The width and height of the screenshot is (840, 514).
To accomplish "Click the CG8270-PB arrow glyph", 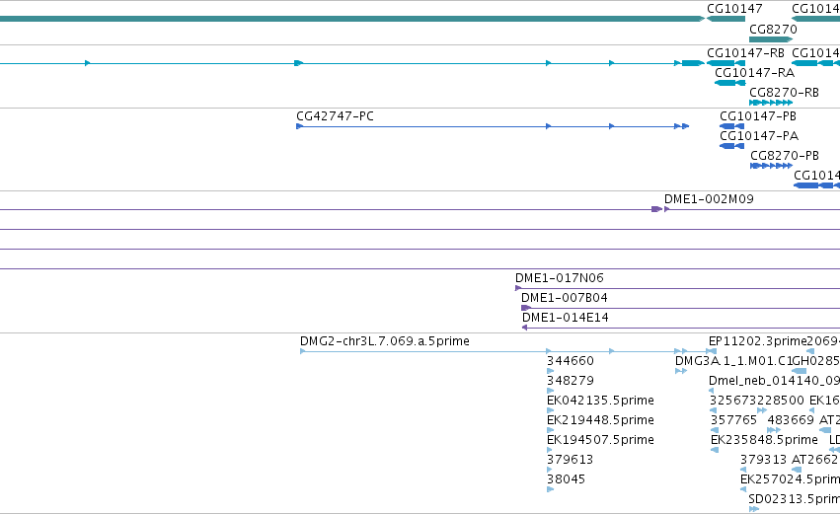I will 772,166.
